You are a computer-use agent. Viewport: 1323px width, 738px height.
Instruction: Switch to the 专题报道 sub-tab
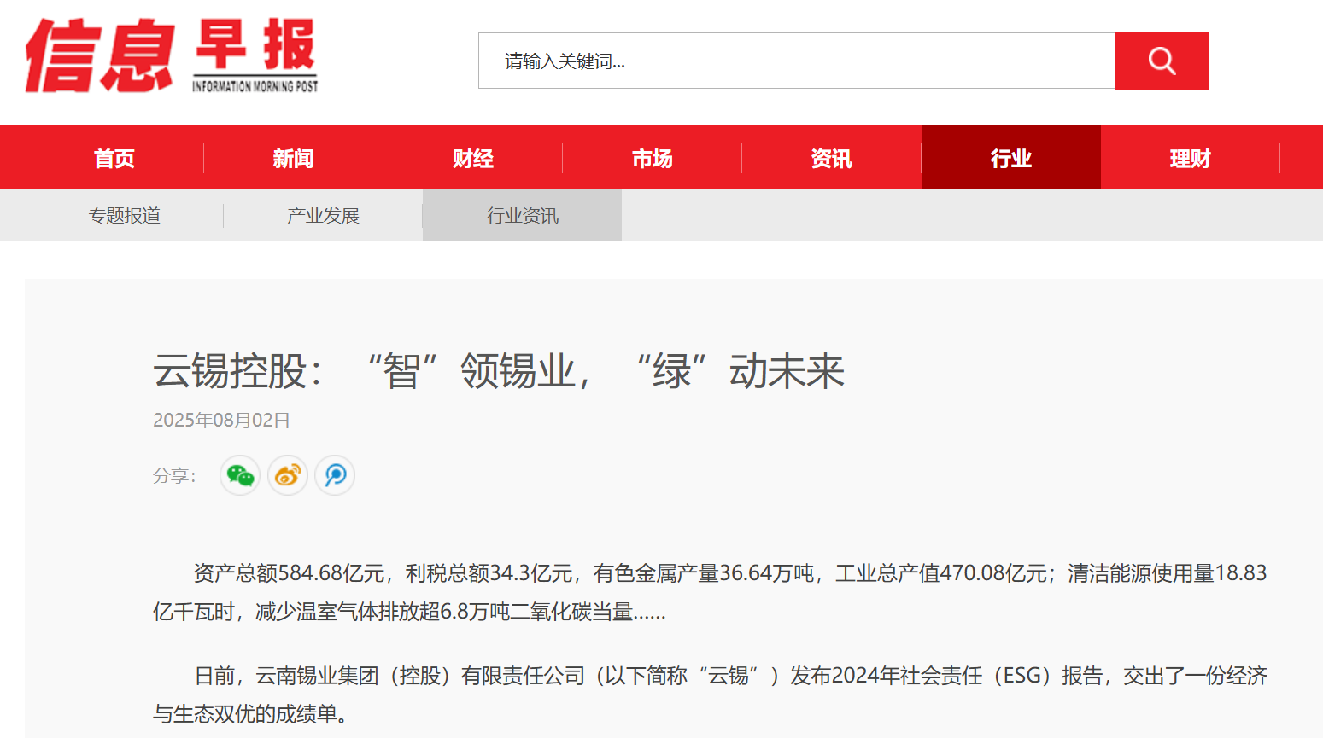[x=125, y=215]
